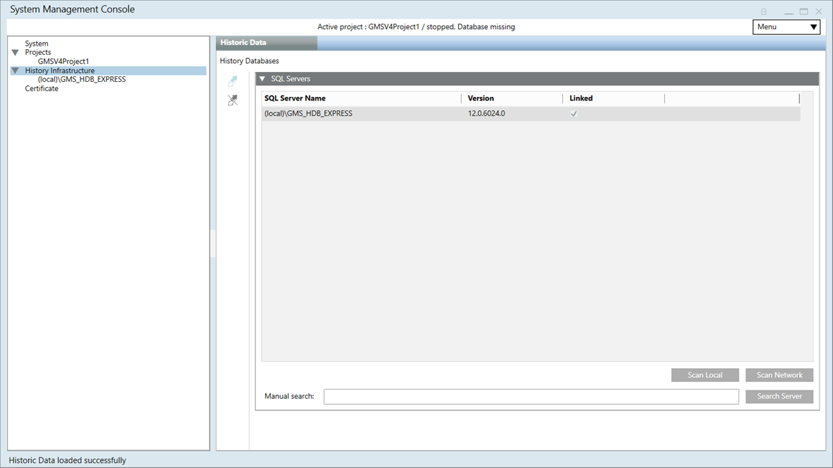
Task: Toggle the Linked checkbox for GMS_HDB_EXPRESS
Action: (x=573, y=114)
